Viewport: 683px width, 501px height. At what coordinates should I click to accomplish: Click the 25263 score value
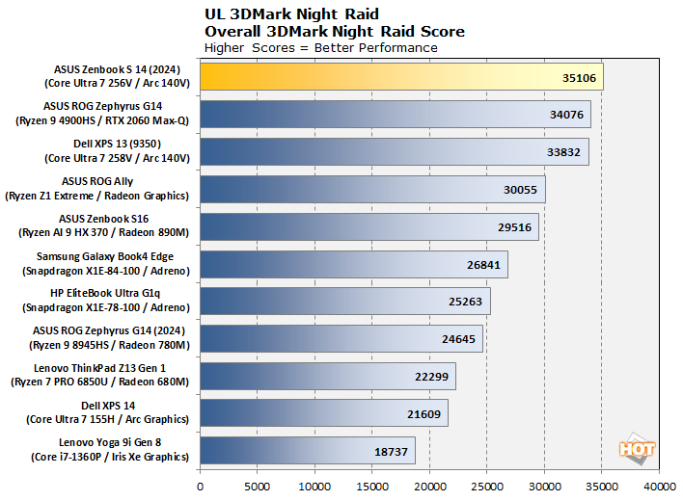(x=465, y=302)
